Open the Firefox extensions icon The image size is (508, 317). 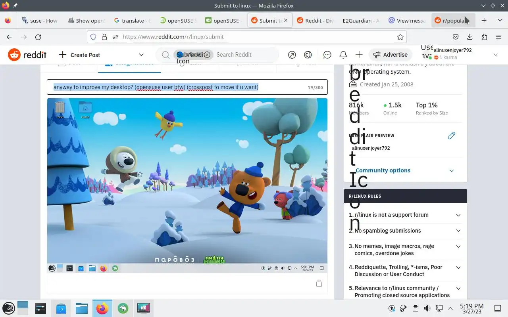484,37
